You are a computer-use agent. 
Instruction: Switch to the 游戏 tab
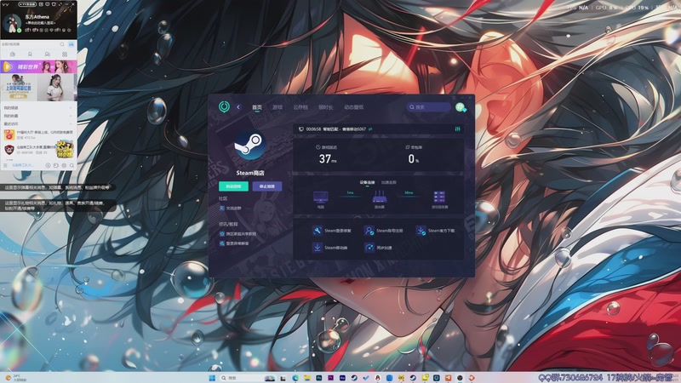278,107
